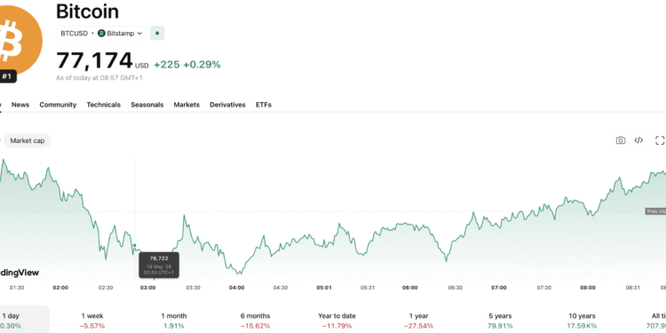Switch to 6 months range
The image size is (666, 333).
(255, 321)
